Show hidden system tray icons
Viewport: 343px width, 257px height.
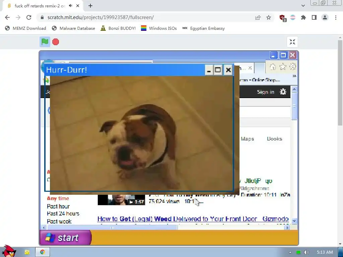(x=290, y=252)
